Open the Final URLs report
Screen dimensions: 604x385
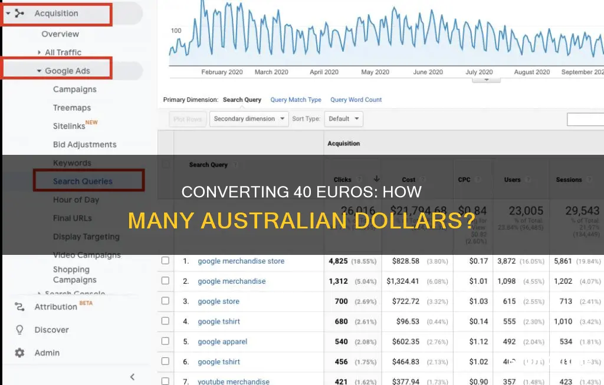click(73, 218)
